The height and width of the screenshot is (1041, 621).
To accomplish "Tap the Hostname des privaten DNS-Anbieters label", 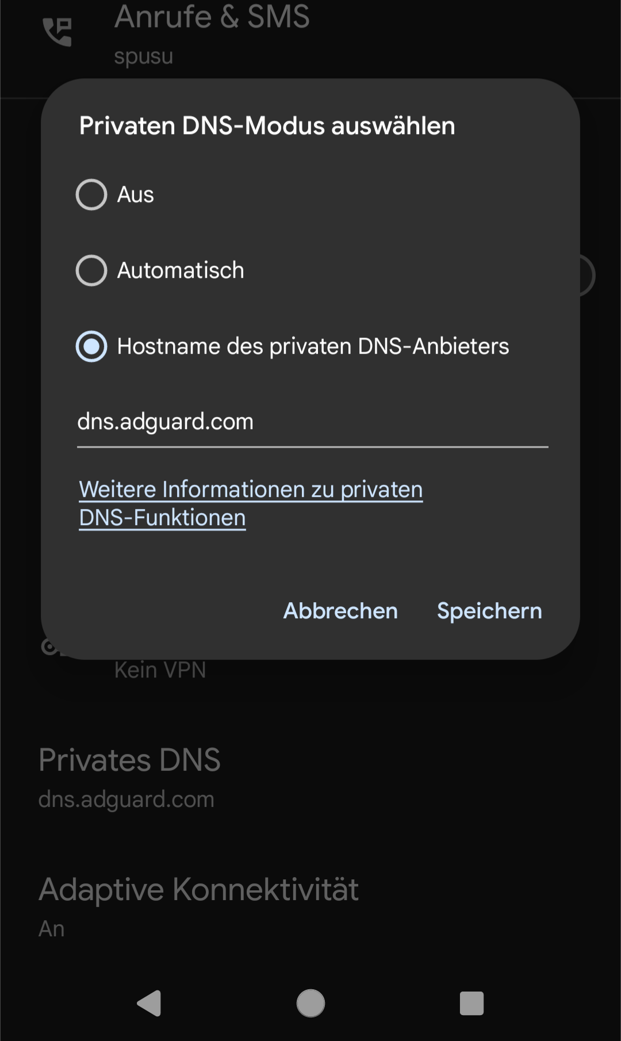I will tap(313, 346).
